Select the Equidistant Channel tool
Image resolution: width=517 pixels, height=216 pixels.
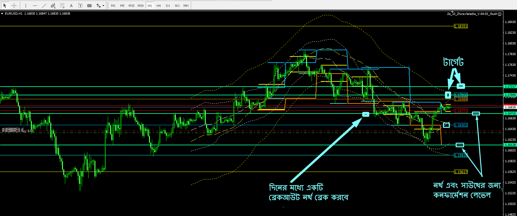click(53, 6)
